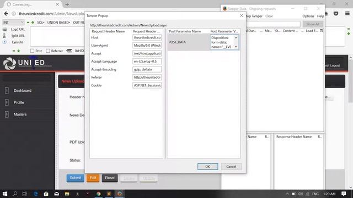
Task: Click the Load URL icon
Action: tap(5, 29)
